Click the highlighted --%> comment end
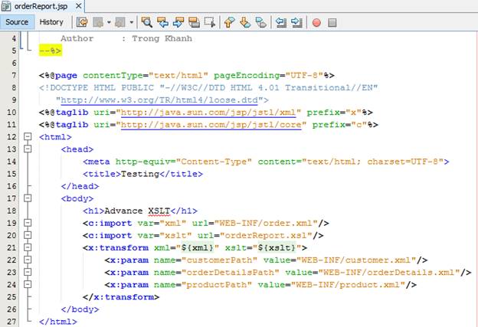The width and height of the screenshot is (478, 327). pyautogui.click(x=51, y=51)
